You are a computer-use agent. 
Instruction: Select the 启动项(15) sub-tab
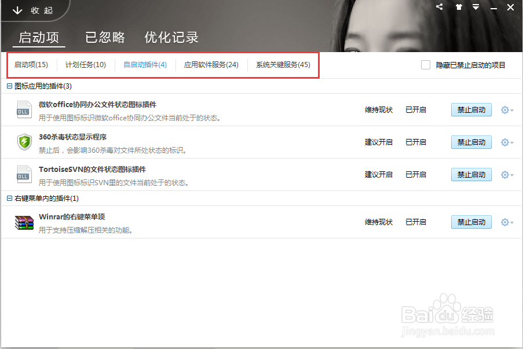tap(31, 65)
